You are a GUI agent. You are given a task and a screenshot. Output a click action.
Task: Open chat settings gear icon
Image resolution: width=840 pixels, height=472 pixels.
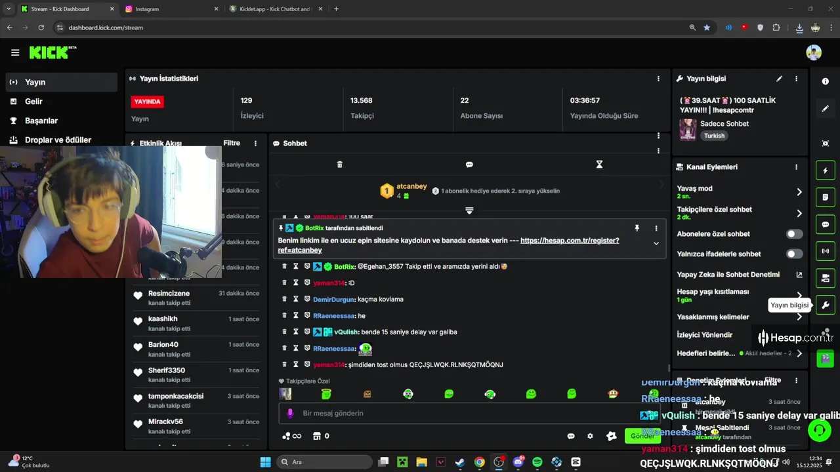590,436
